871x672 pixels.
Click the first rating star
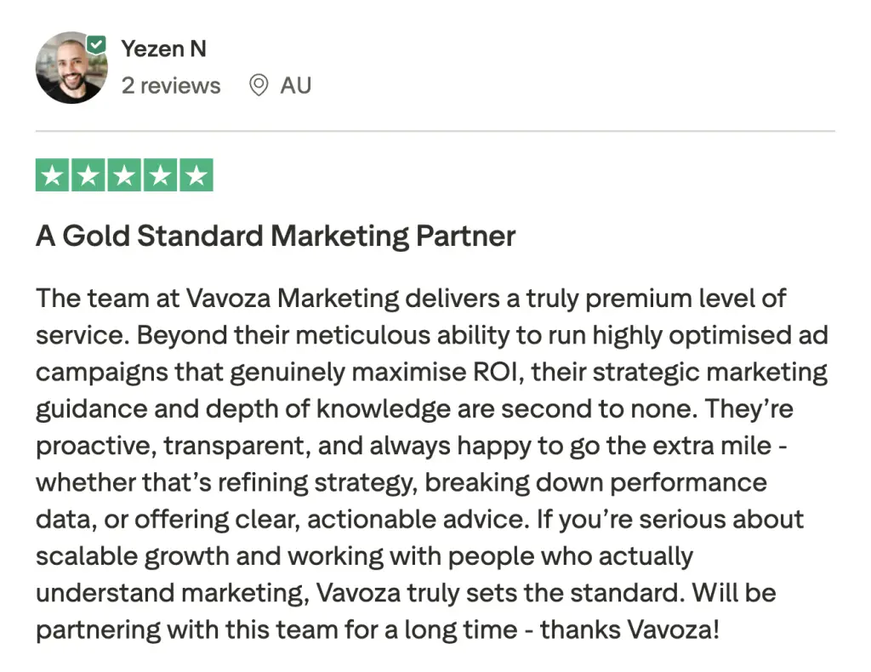[53, 175]
